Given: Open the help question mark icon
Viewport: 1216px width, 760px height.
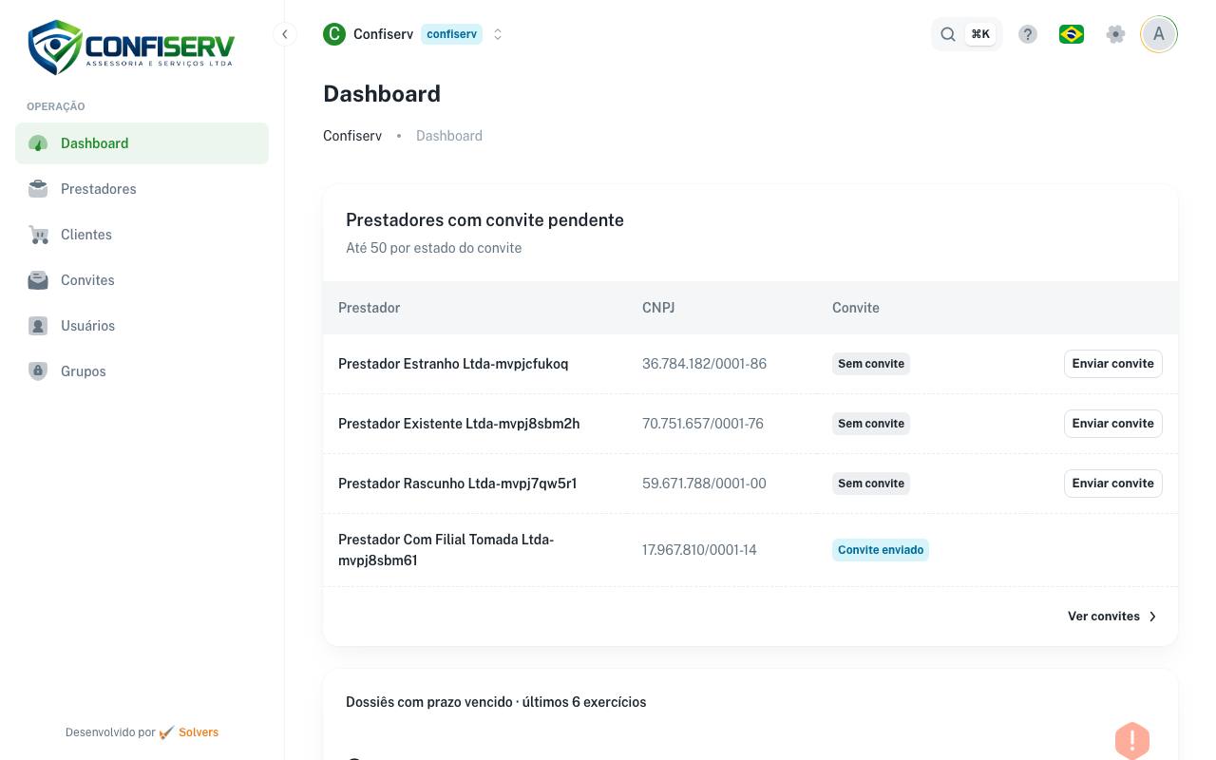Looking at the screenshot, I should coord(1028,34).
